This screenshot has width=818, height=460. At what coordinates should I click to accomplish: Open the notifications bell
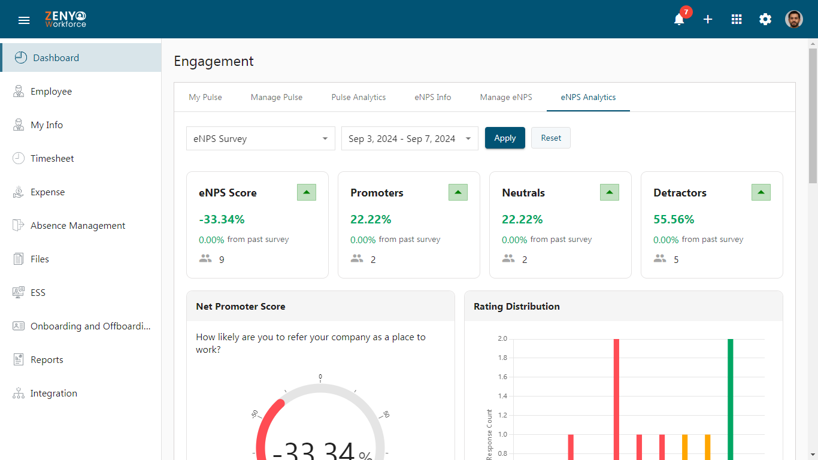[679, 19]
